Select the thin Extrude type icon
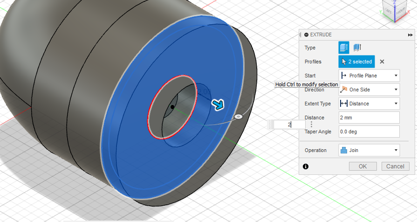 pos(357,48)
